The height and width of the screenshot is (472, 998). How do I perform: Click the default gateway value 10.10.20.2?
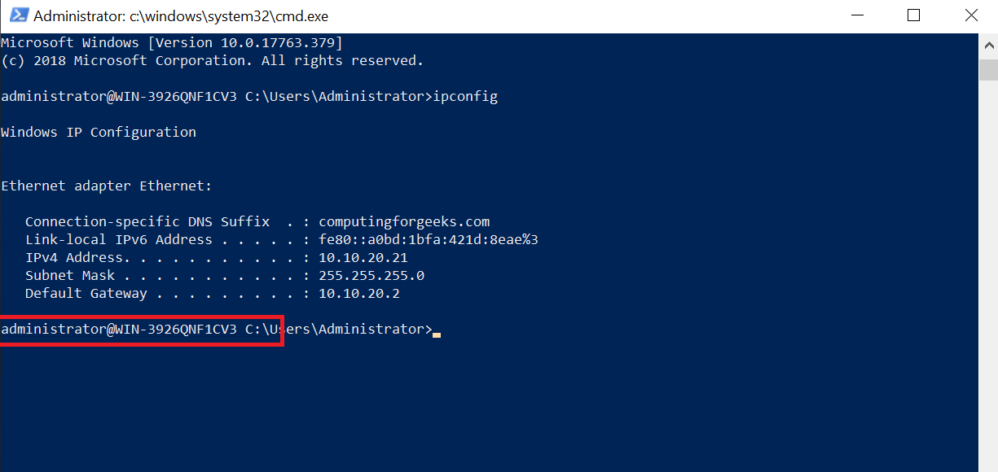pyautogui.click(x=358, y=294)
